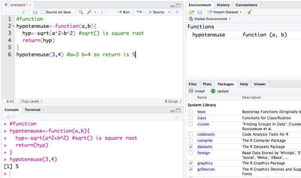Clear workspace using the broom icon
301x178 pixels.
click(249, 12)
